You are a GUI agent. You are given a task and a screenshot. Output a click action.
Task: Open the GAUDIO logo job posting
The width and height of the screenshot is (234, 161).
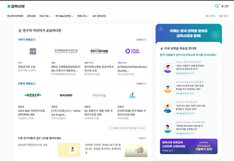66,95
